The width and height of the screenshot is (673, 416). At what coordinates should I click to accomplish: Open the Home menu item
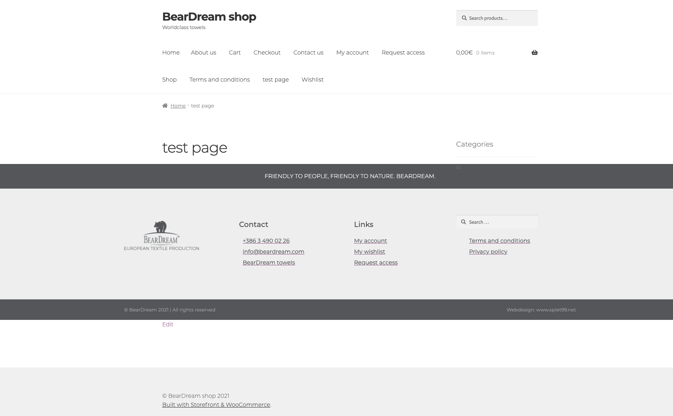(171, 53)
